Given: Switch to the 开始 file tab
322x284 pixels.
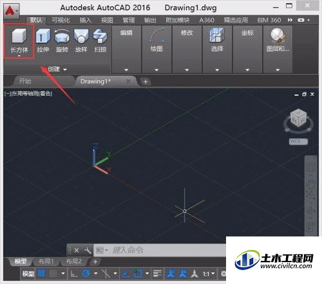Looking at the screenshot, I should pyautogui.click(x=25, y=81).
